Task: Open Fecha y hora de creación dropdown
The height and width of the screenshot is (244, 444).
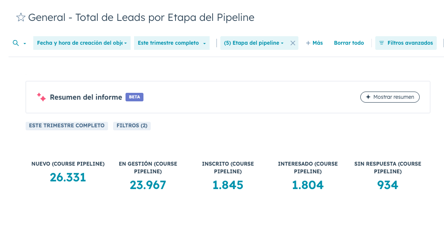Action: coord(82,43)
